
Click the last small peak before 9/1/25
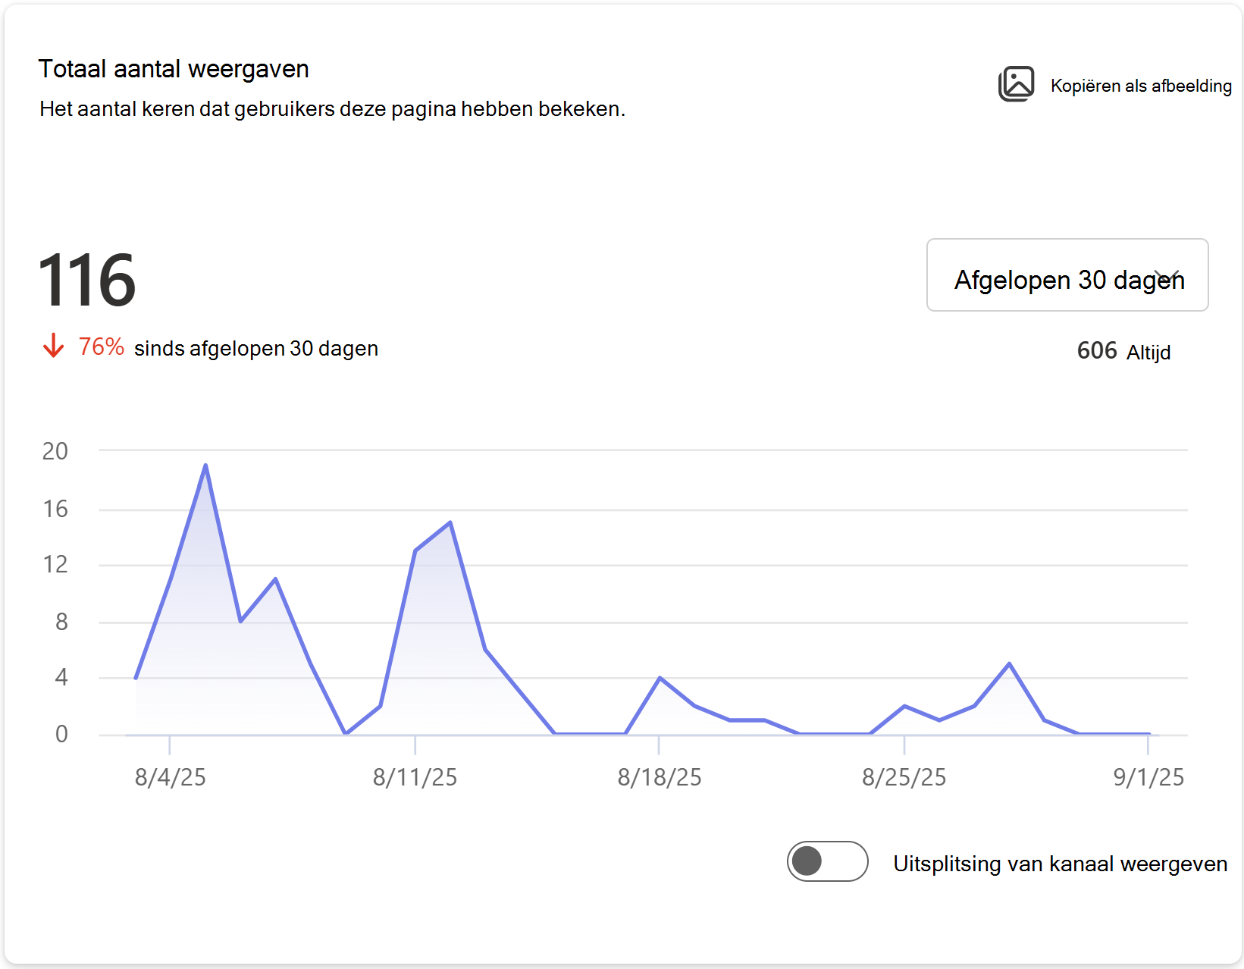pos(1009,664)
